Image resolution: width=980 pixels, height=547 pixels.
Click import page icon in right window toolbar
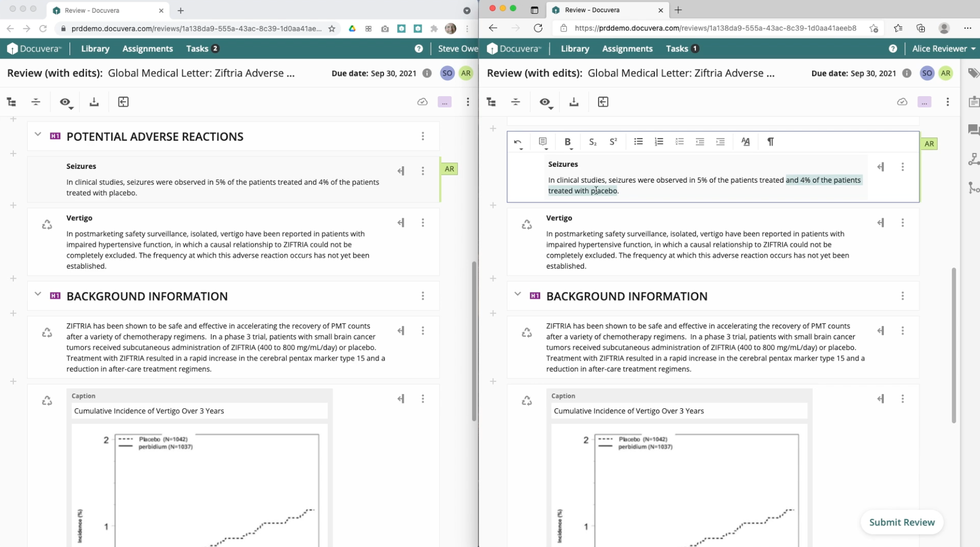(603, 102)
